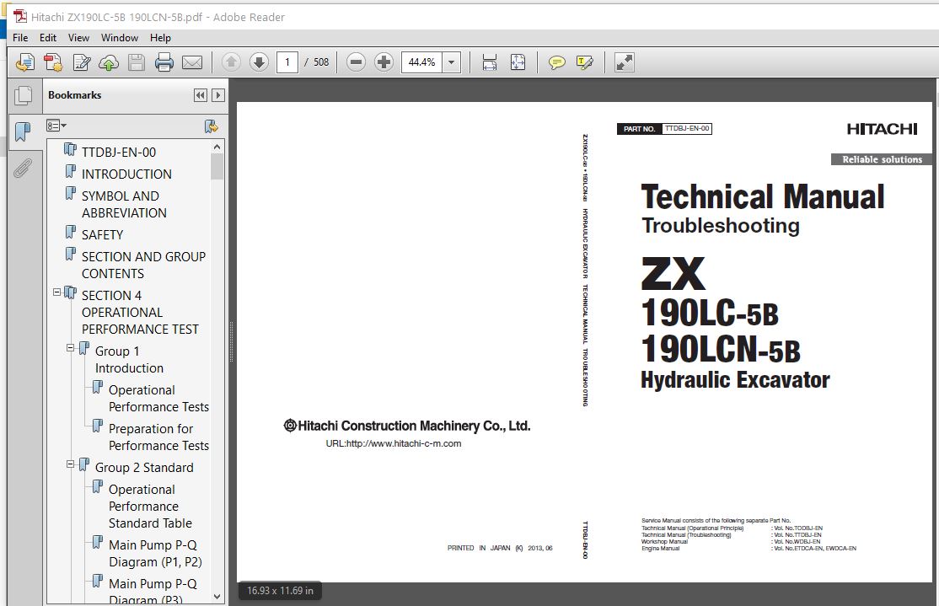This screenshot has width=939, height=606.
Task: Open the Help menu
Action: click(x=160, y=38)
